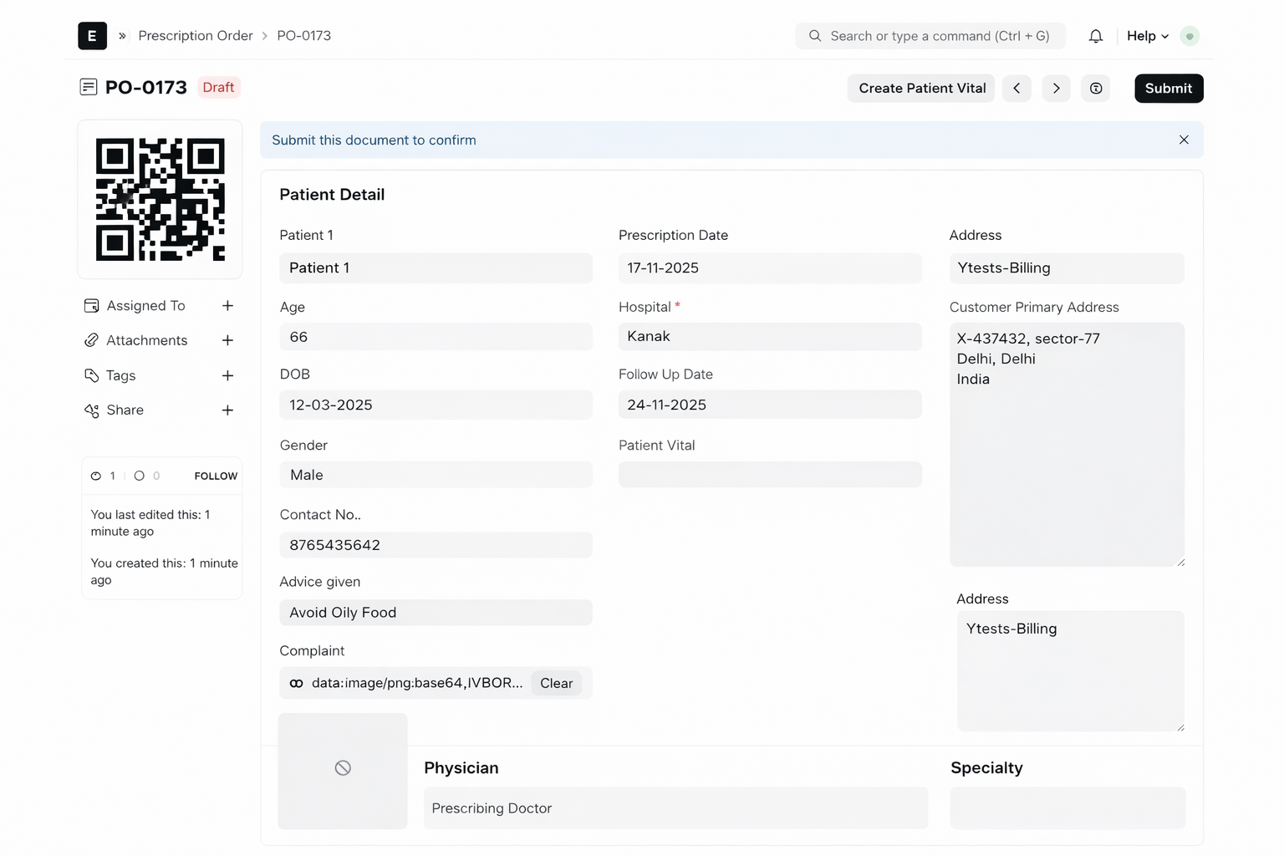Open Address field showing Ytests-Billing at top
Screen dimensions: 1284x856
1067,267
